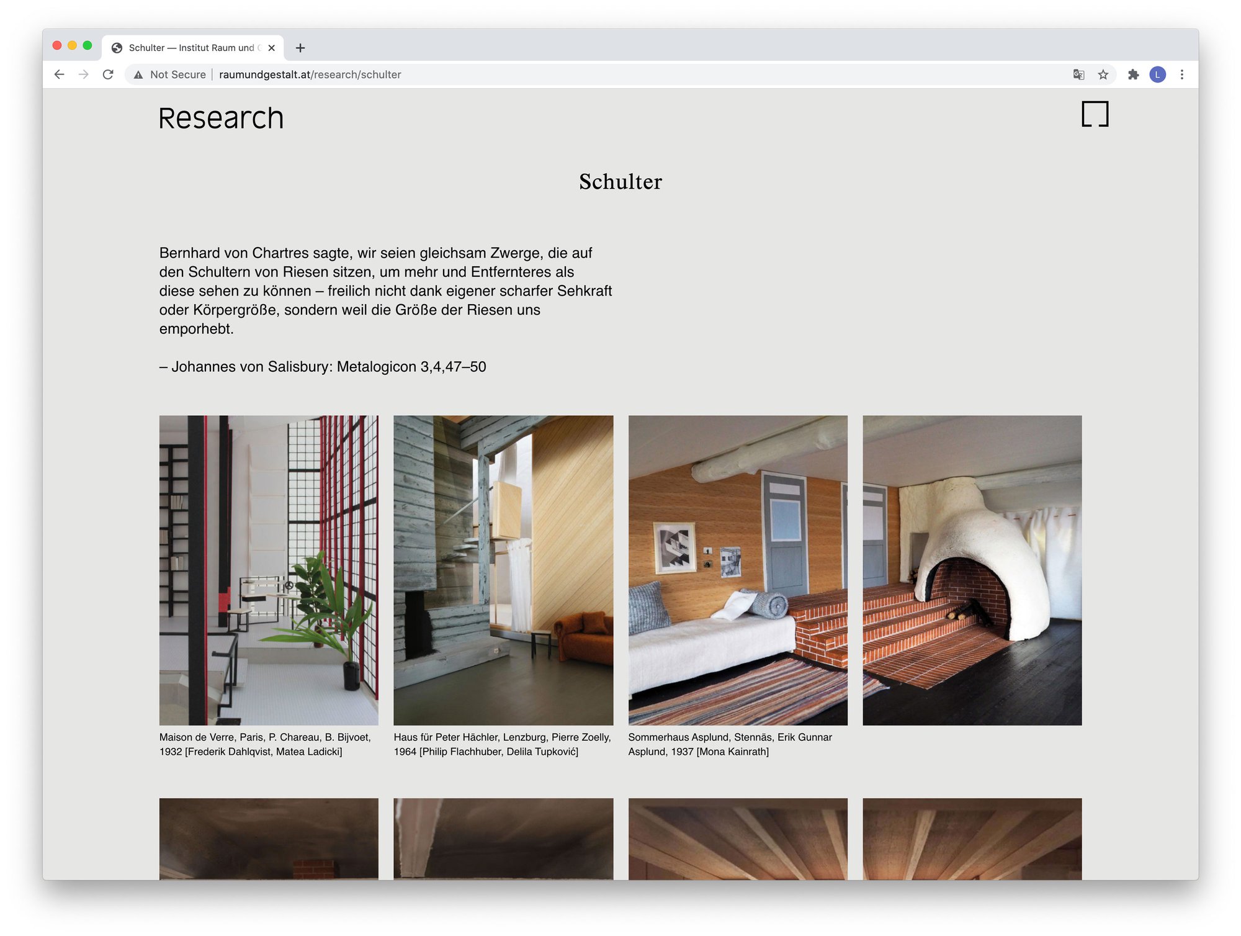The width and height of the screenshot is (1241, 936).
Task: Click the Schulter page title
Action: pyautogui.click(x=620, y=182)
